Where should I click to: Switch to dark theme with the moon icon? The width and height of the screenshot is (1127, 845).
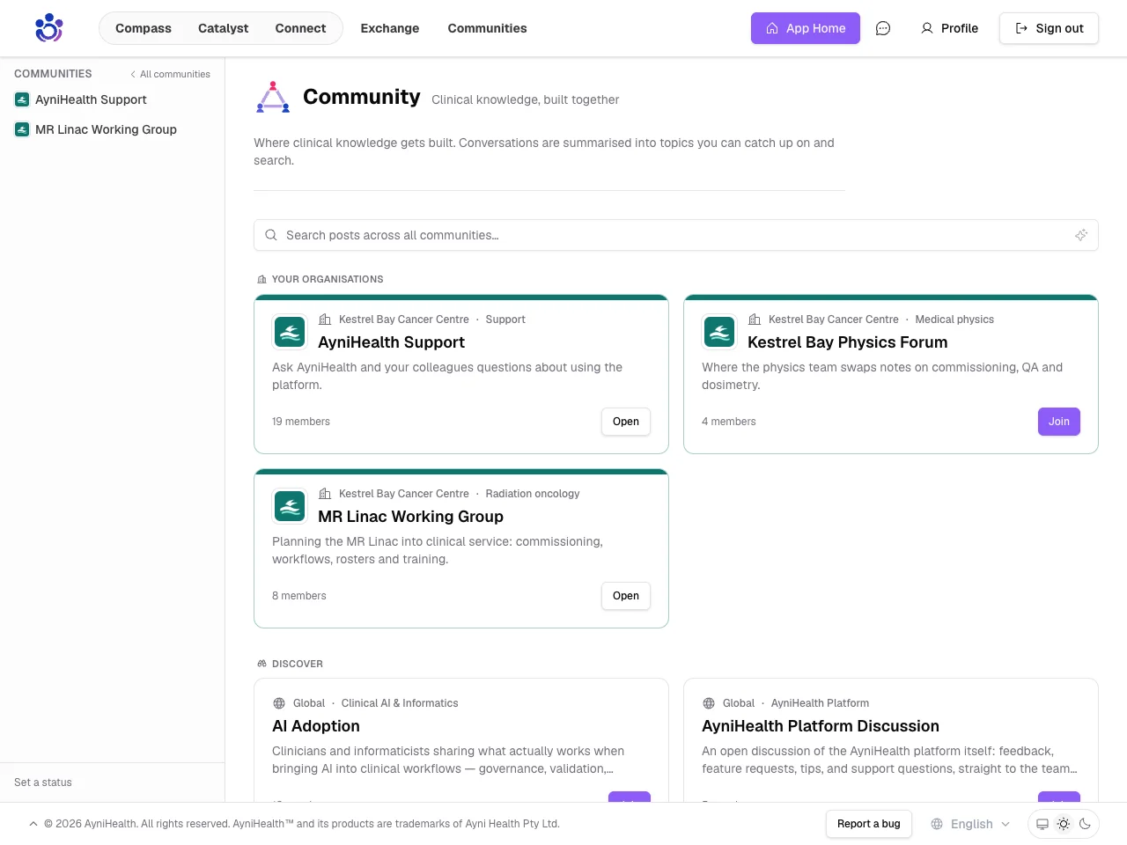point(1085,824)
